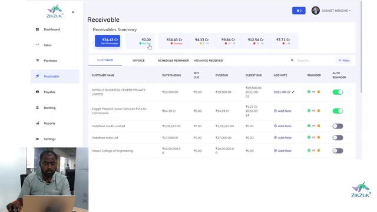Image resolution: width=377 pixels, height=212 pixels.
Task: Click the Banking building icon in sidebar
Action: coord(37,107)
